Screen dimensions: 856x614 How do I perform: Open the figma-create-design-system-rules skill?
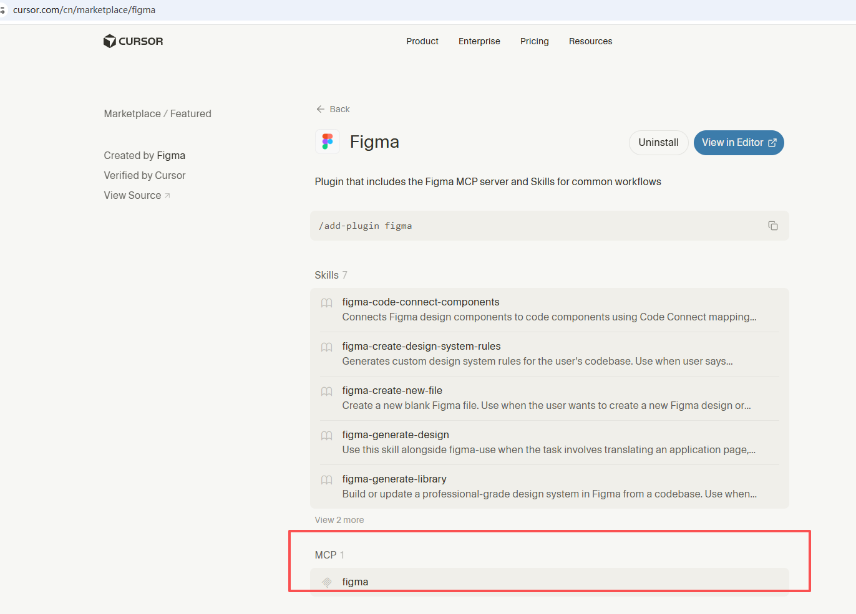tap(550, 354)
